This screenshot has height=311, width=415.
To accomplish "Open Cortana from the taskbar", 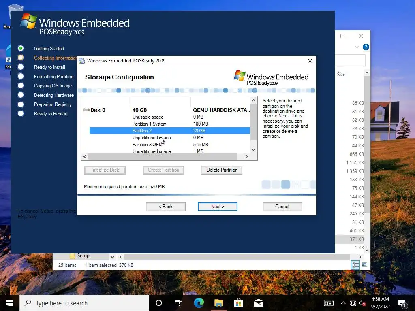I will tap(159, 303).
